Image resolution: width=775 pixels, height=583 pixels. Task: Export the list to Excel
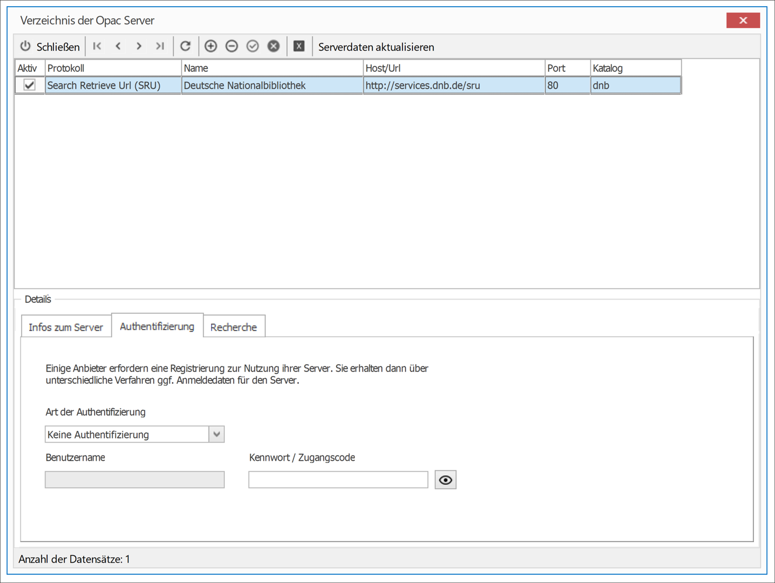[x=299, y=46]
